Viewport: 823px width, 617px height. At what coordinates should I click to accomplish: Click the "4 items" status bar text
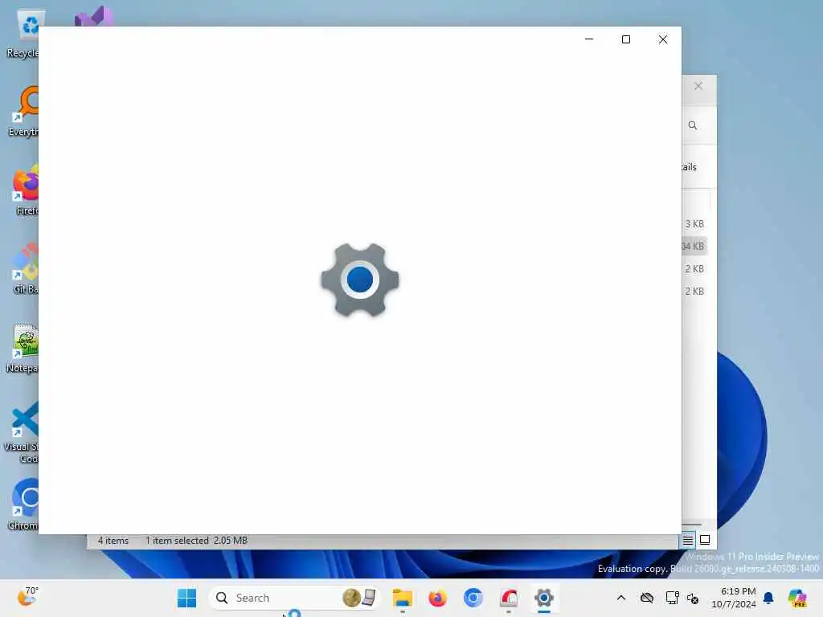click(x=113, y=541)
